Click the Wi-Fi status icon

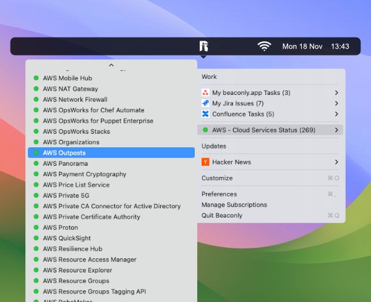click(x=265, y=46)
